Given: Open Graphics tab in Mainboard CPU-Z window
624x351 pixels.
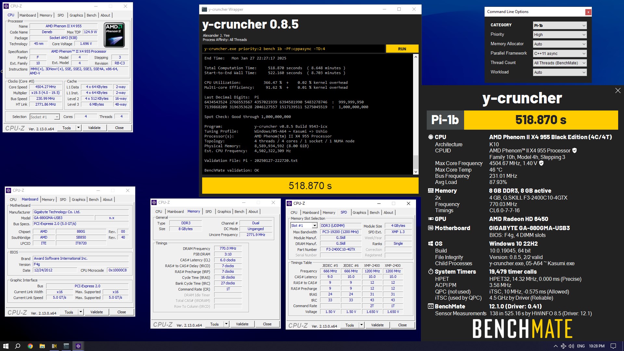Looking at the screenshot, I should [x=79, y=200].
